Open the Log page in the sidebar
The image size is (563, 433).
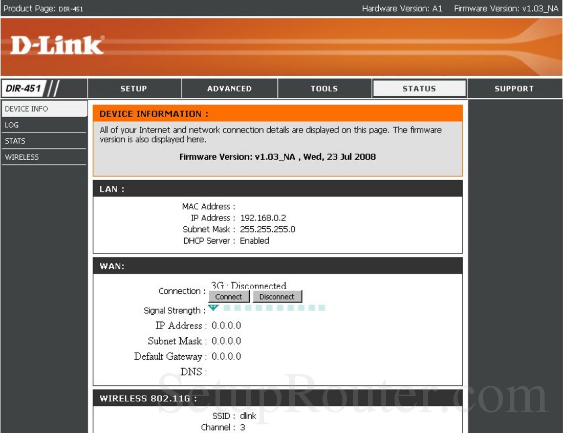(44, 125)
